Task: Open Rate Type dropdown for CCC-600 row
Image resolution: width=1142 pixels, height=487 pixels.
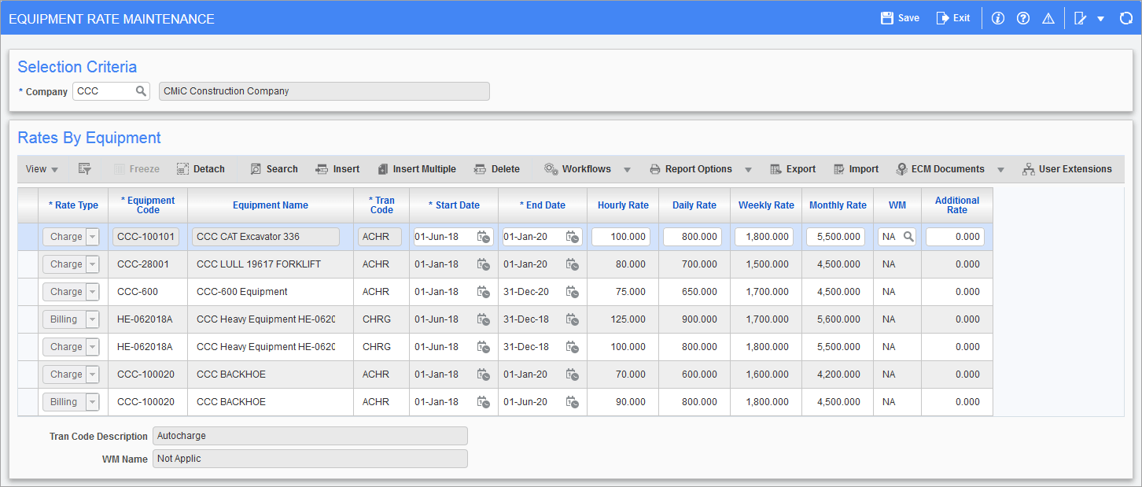Action: pos(93,292)
